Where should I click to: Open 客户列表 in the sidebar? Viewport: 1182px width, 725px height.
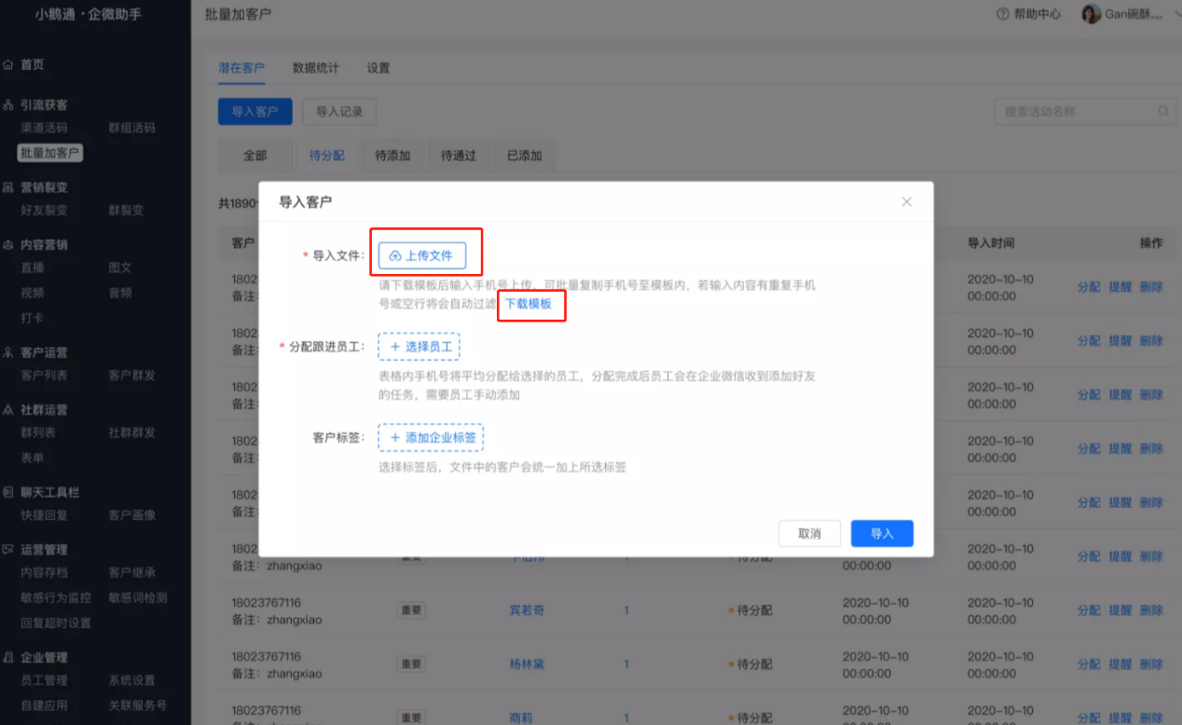tap(44, 376)
